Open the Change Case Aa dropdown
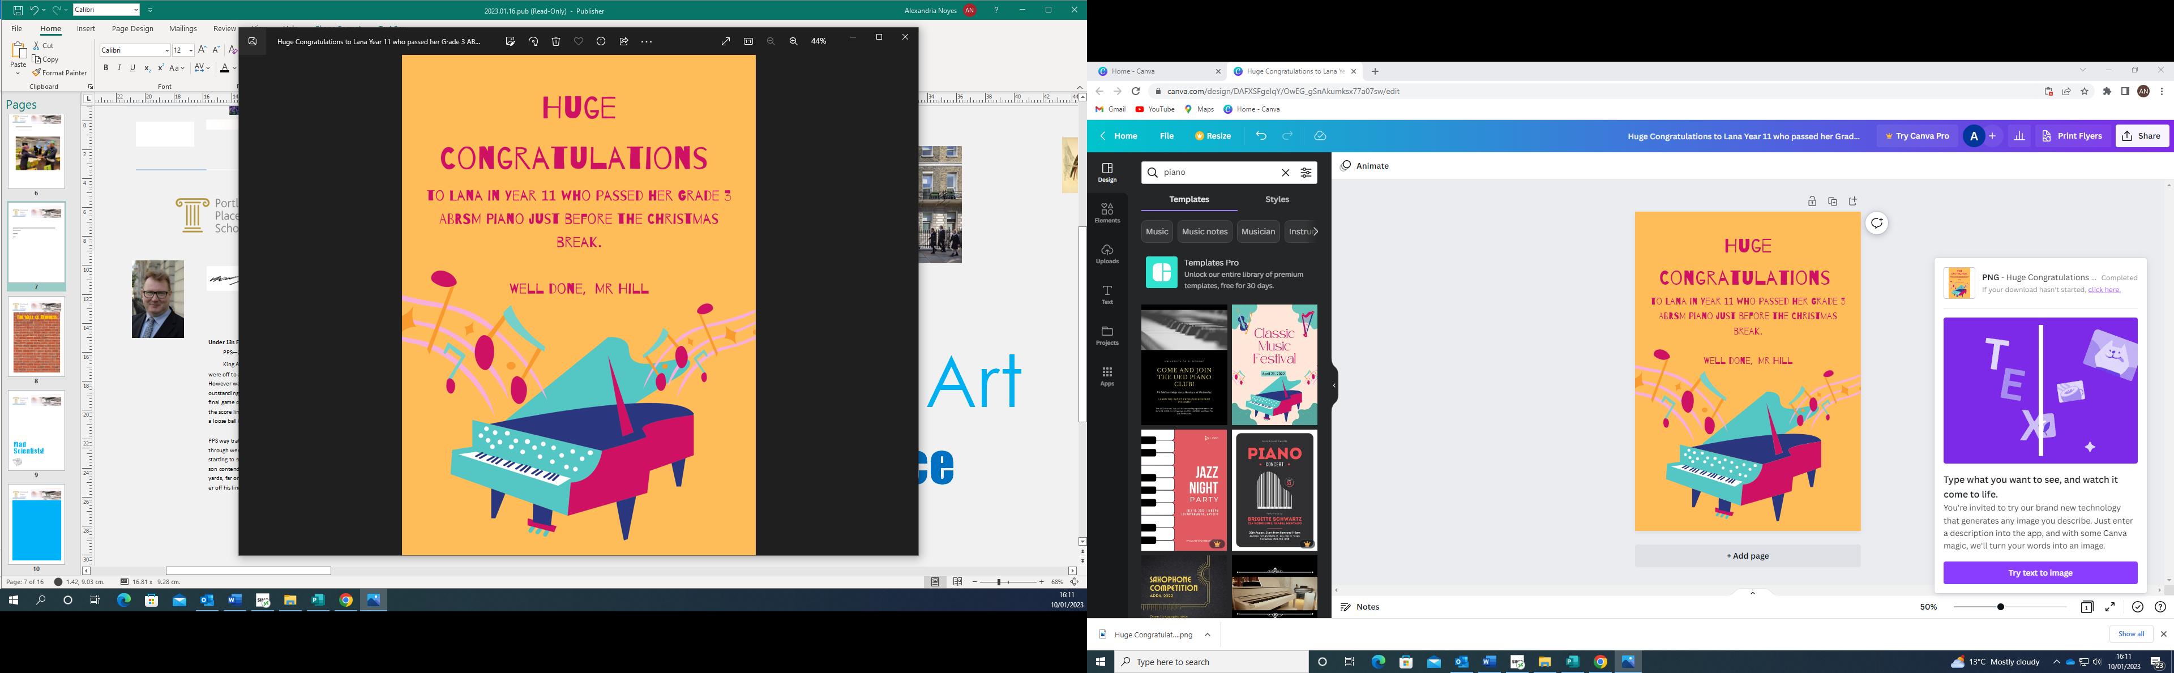This screenshot has height=673, width=2174. [x=177, y=67]
